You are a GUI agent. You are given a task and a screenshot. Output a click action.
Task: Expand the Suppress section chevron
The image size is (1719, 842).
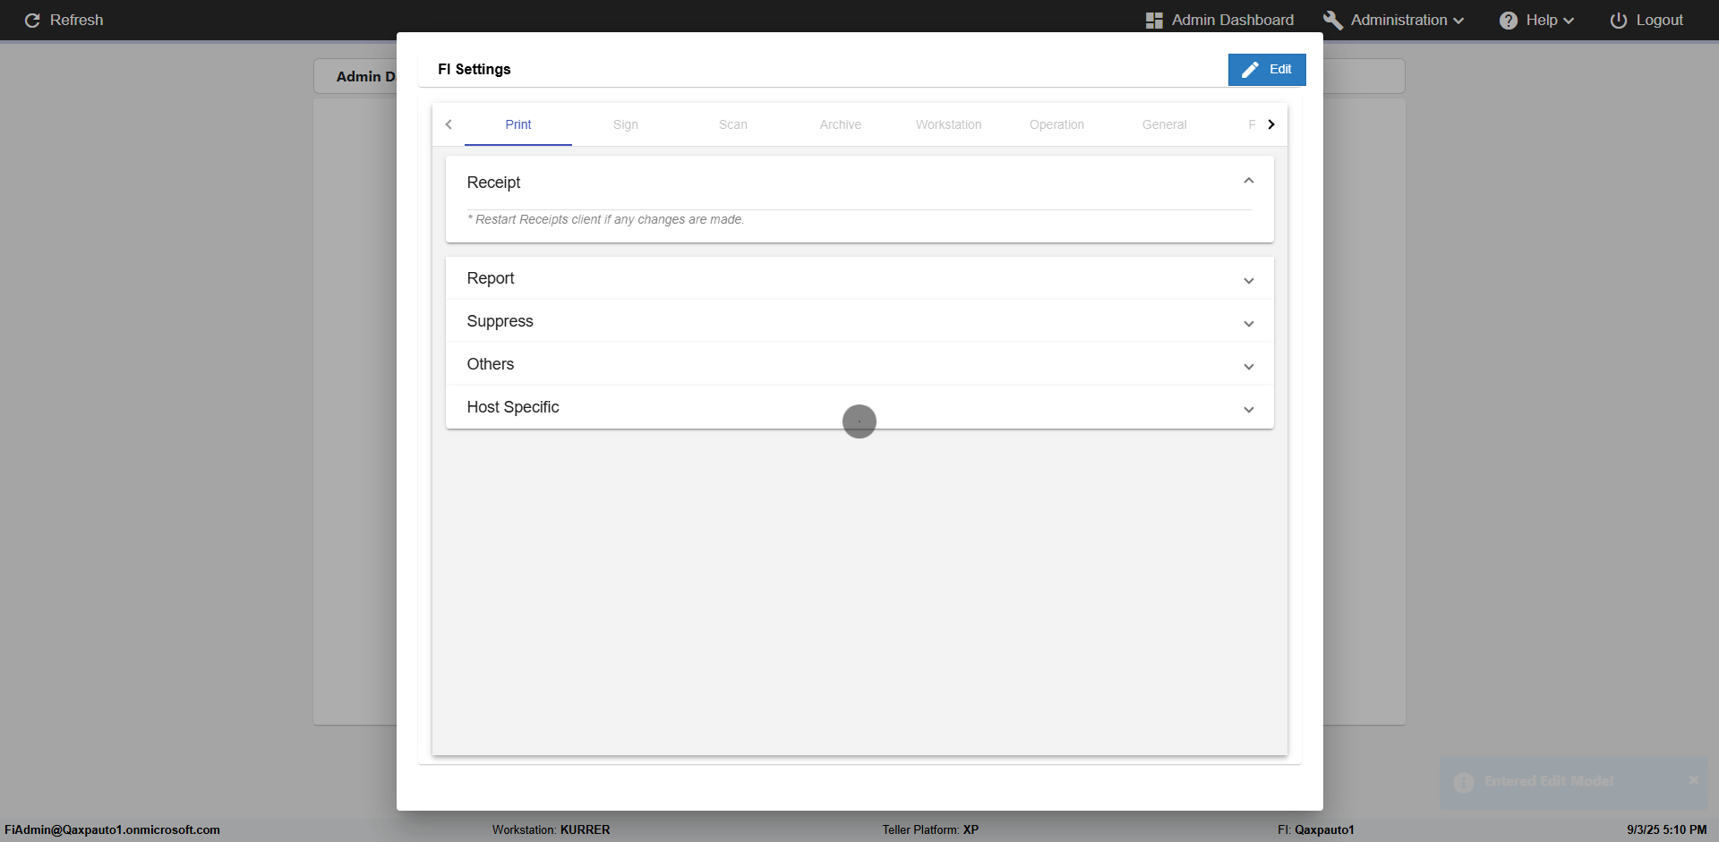pyautogui.click(x=1249, y=324)
